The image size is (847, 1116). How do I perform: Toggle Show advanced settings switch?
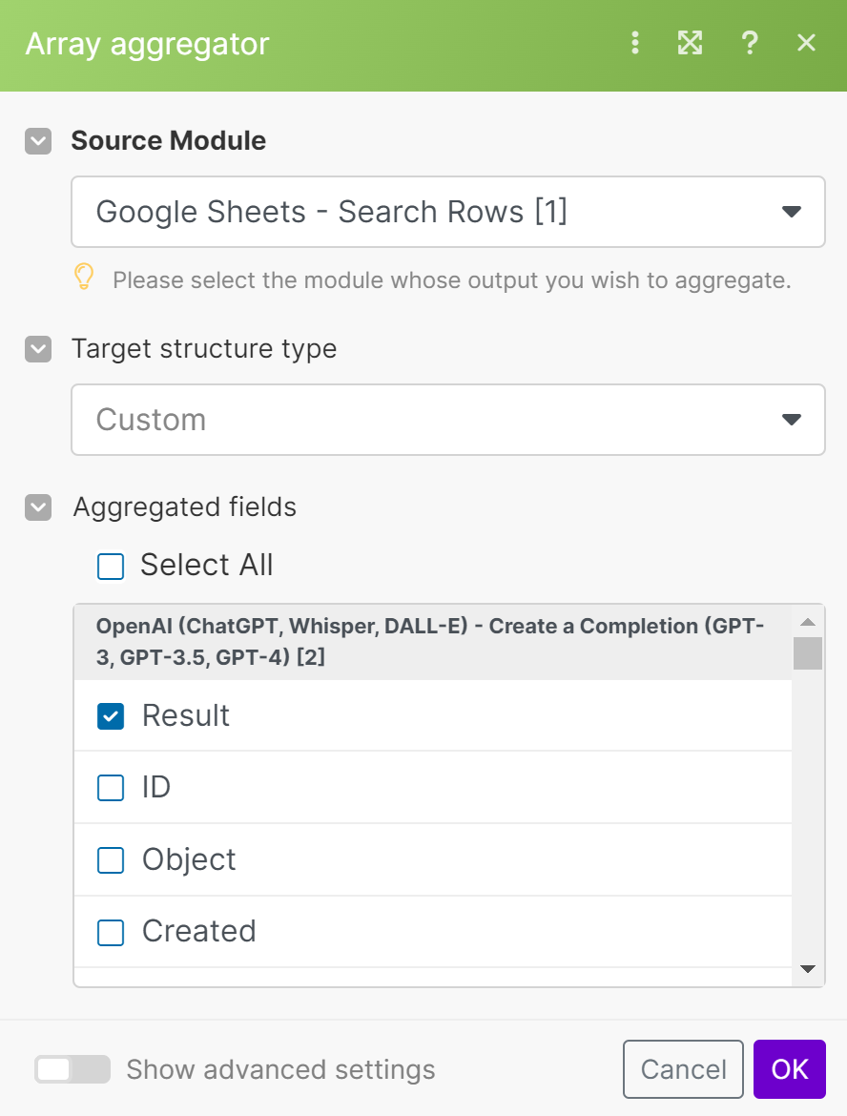[x=72, y=1069]
